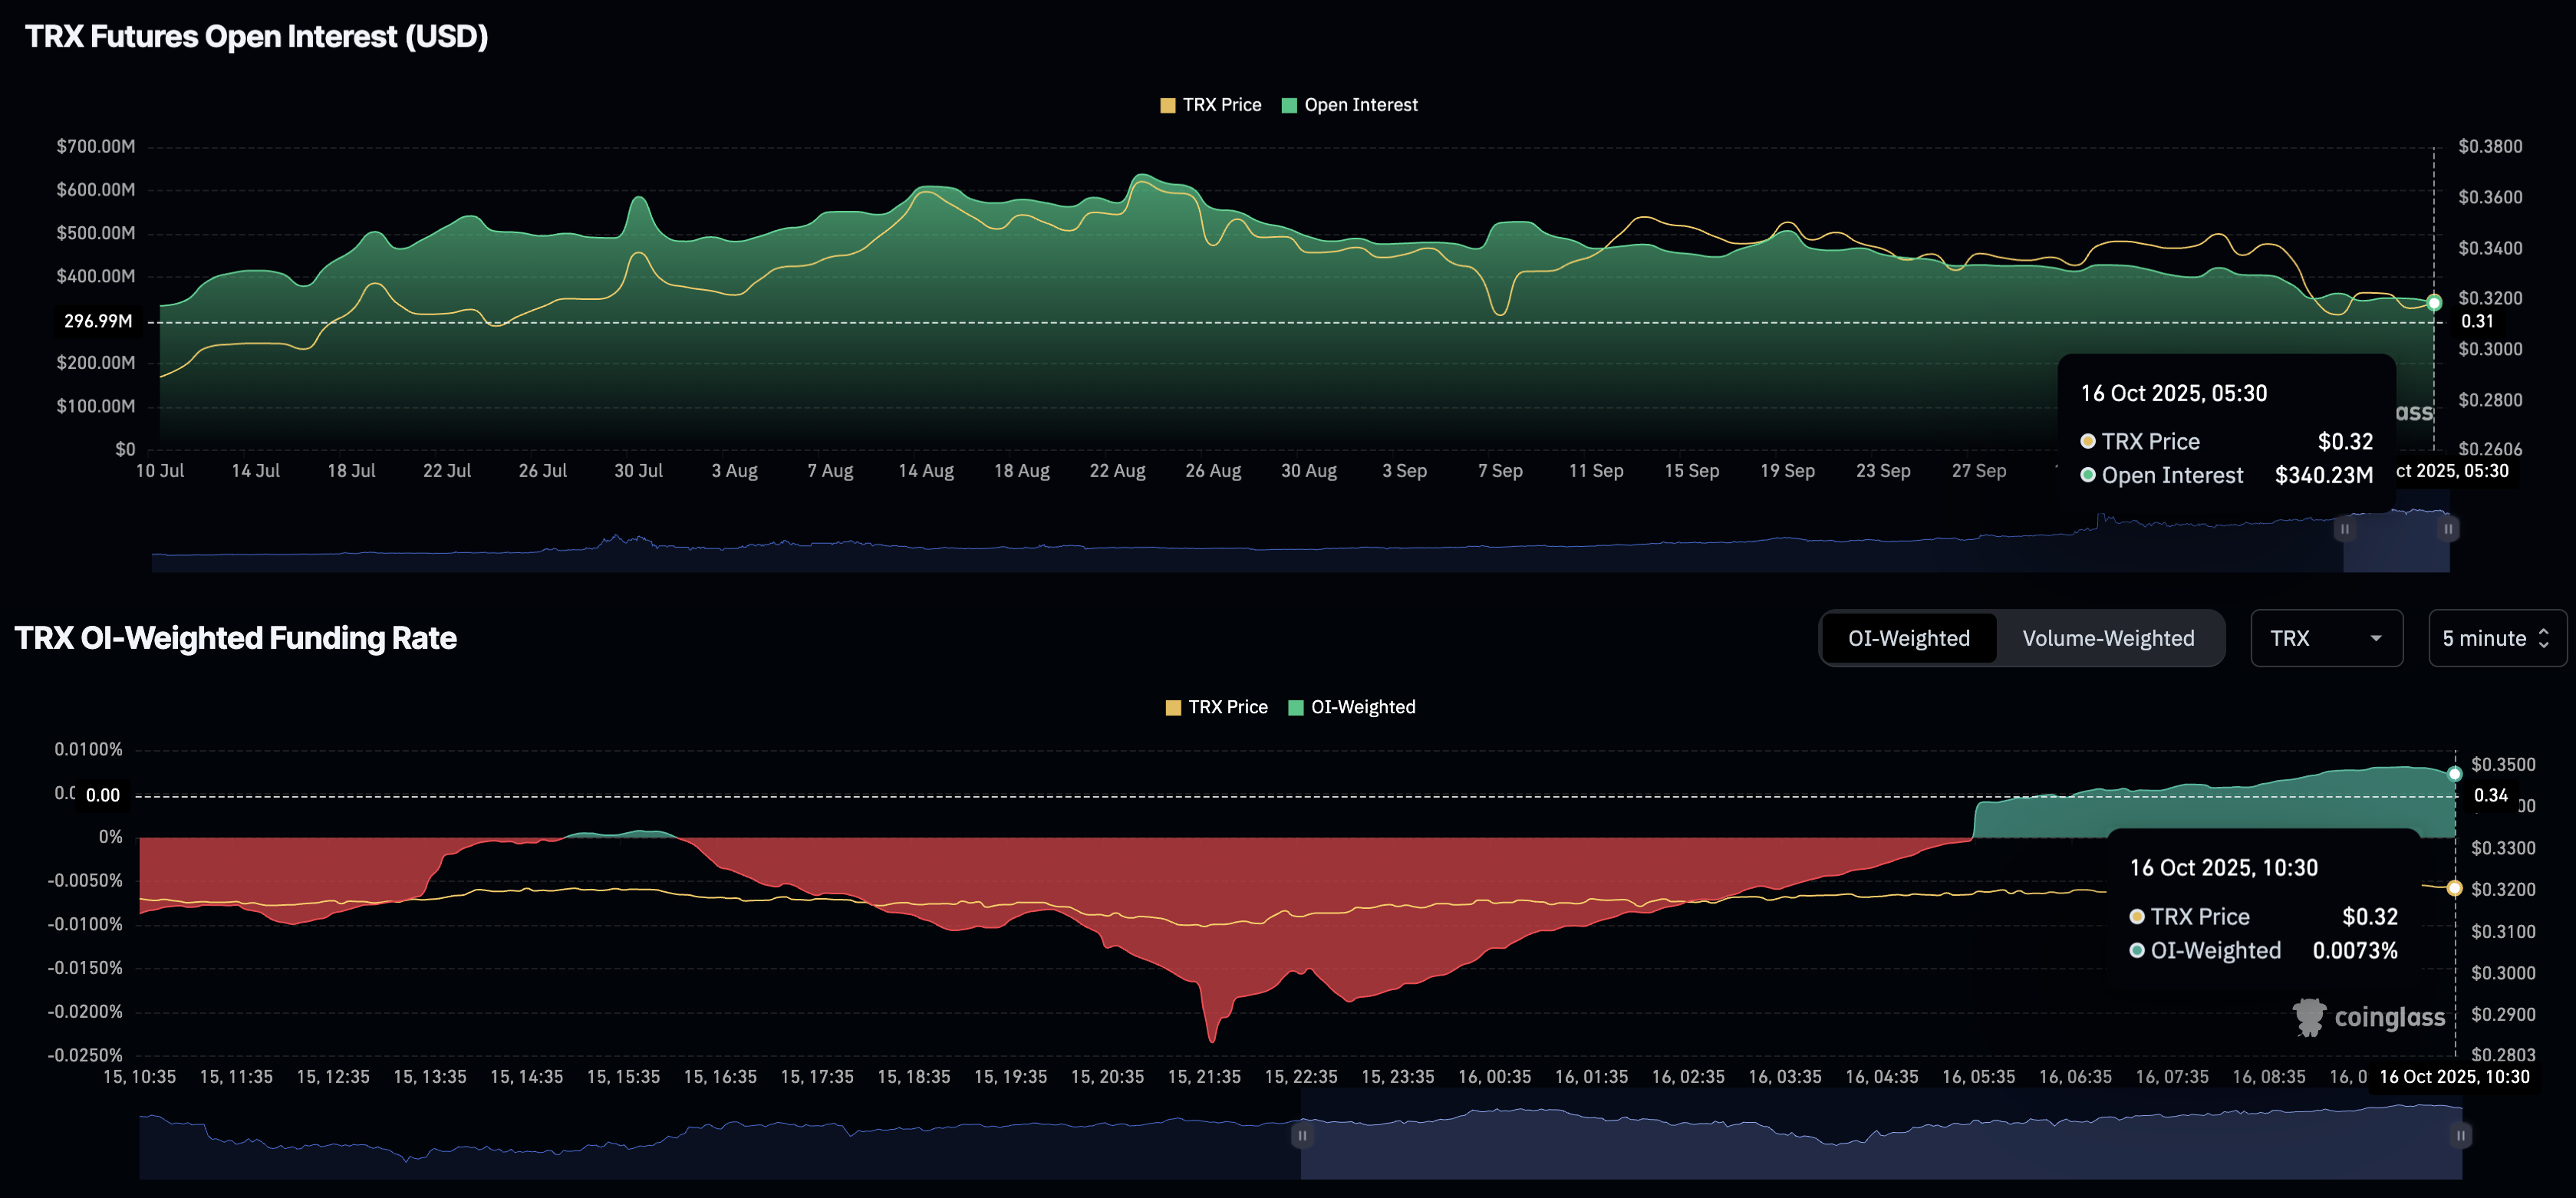
Task: Click the right handle of Funding Rate range slider
Action: (2461, 1136)
